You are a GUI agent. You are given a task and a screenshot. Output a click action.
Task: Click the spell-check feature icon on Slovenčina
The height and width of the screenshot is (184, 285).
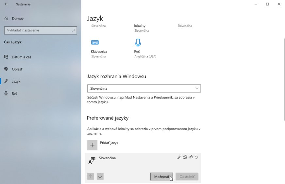[196, 157]
